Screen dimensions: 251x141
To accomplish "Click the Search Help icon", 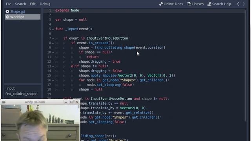I will tap(209, 4).
